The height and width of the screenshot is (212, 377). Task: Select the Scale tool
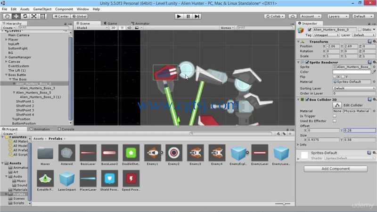click(x=34, y=16)
